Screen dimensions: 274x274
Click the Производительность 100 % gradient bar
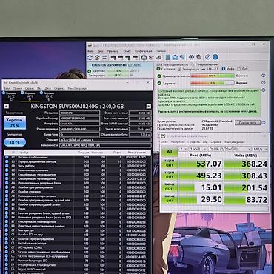[x=212, y=76]
